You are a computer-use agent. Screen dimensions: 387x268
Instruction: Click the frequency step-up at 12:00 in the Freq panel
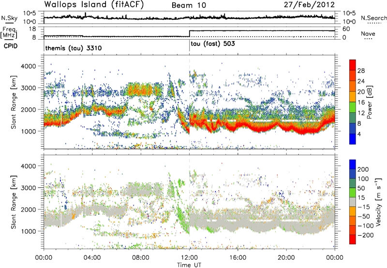(x=189, y=33)
